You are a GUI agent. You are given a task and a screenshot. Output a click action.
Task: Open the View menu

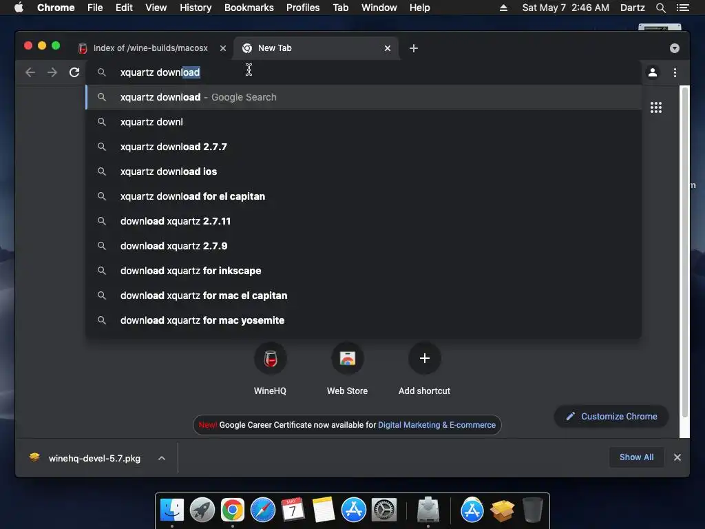(156, 8)
